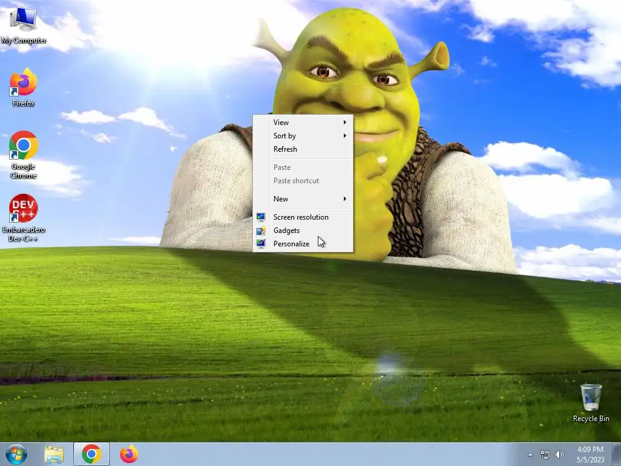Select the Embarcadero Dev-C++ desktop shortcut
The height and width of the screenshot is (466, 621).
pyautogui.click(x=24, y=217)
